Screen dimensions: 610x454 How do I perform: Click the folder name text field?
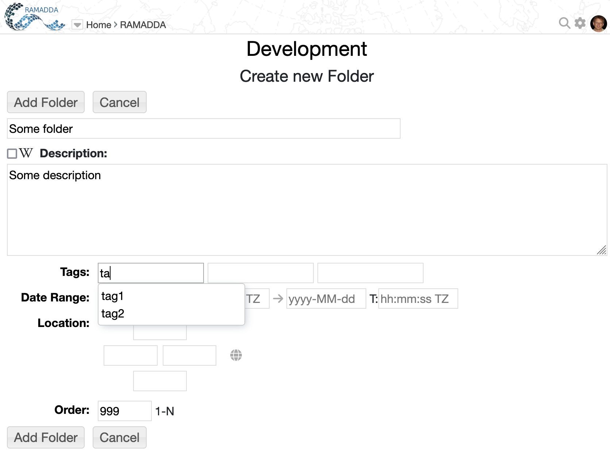click(x=204, y=129)
